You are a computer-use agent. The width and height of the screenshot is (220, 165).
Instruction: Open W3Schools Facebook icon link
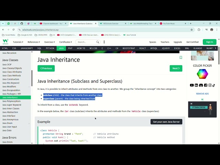[206, 85]
